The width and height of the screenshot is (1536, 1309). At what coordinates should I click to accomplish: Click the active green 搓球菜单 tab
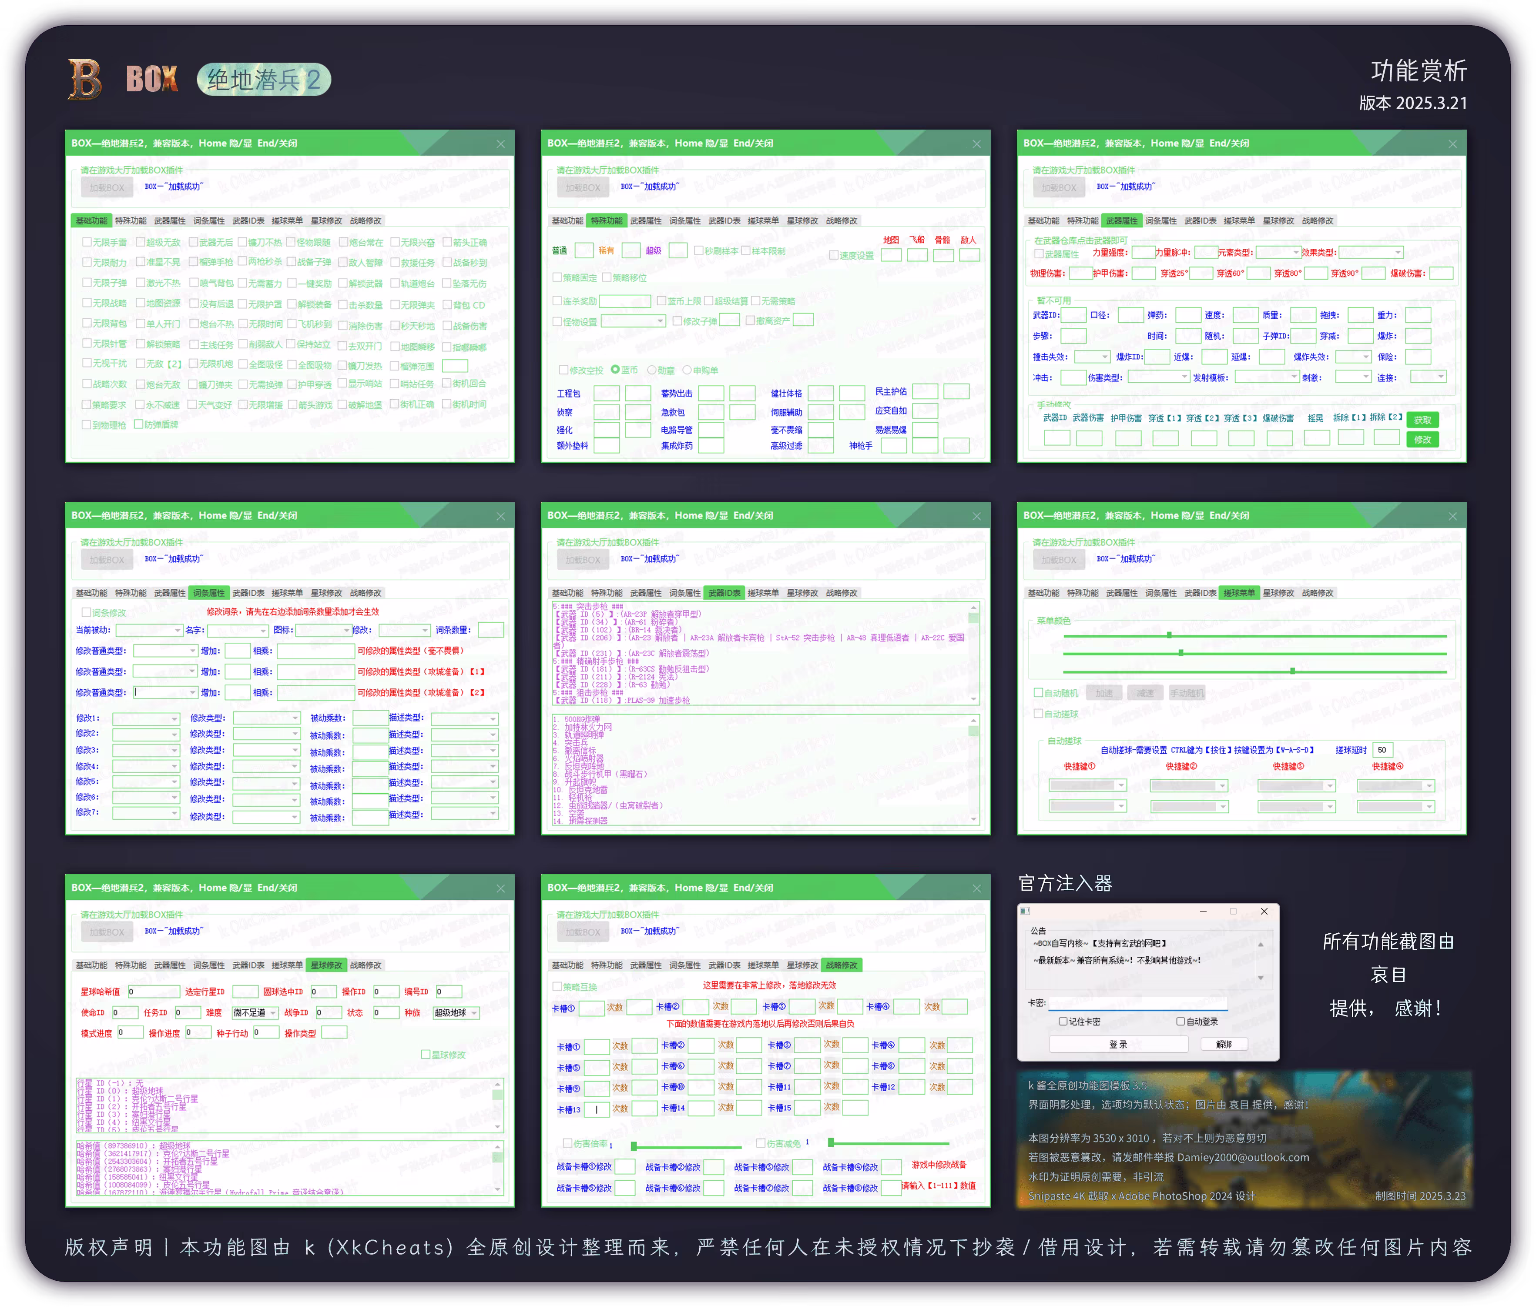pos(1239,593)
